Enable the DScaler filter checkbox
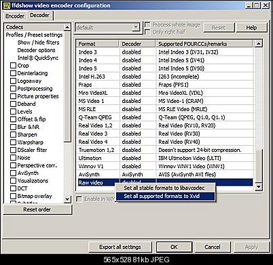The width and height of the screenshot is (273, 265). (x=13, y=150)
